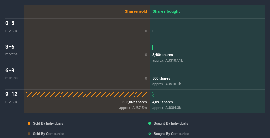Click the small striped green 9–12 months bar
Image resolution: width=270 pixels, height=138 pixels.
point(153,95)
